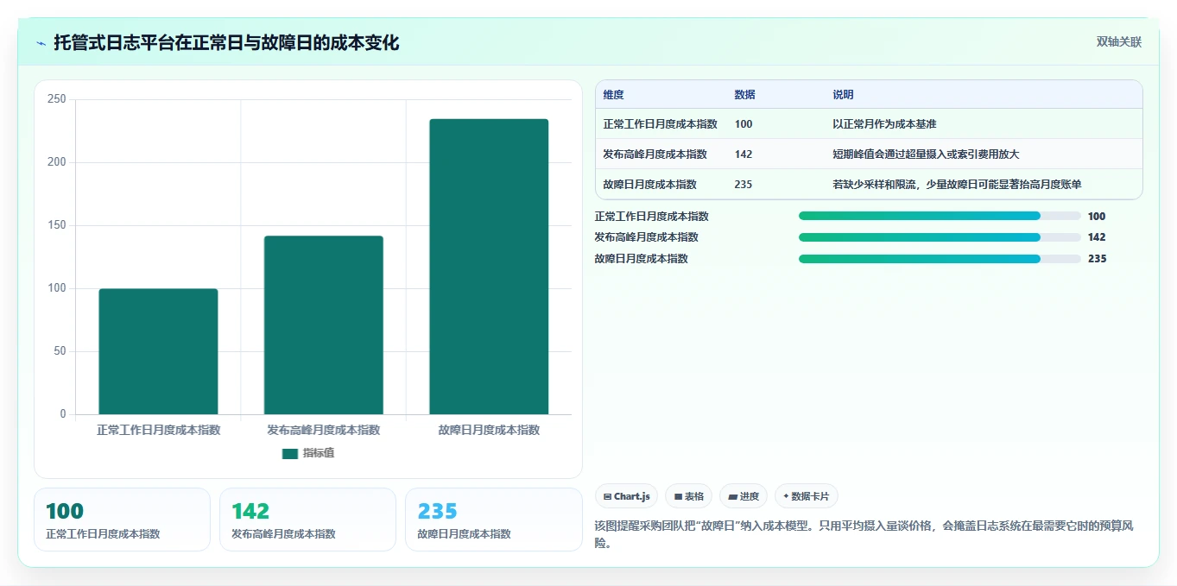This screenshot has width=1177, height=586.
Task: Click the progress bar for 故障日月度成本指数
Action: (940, 259)
